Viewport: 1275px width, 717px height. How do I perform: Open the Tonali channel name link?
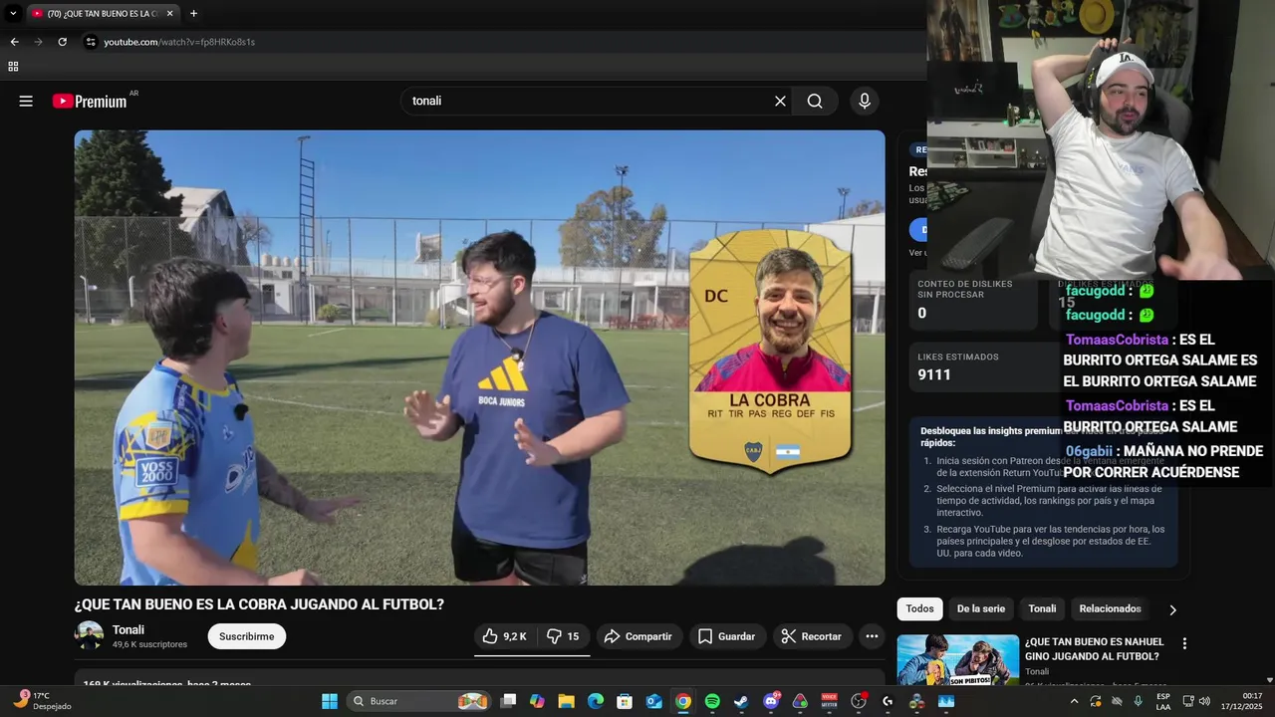coord(128,629)
